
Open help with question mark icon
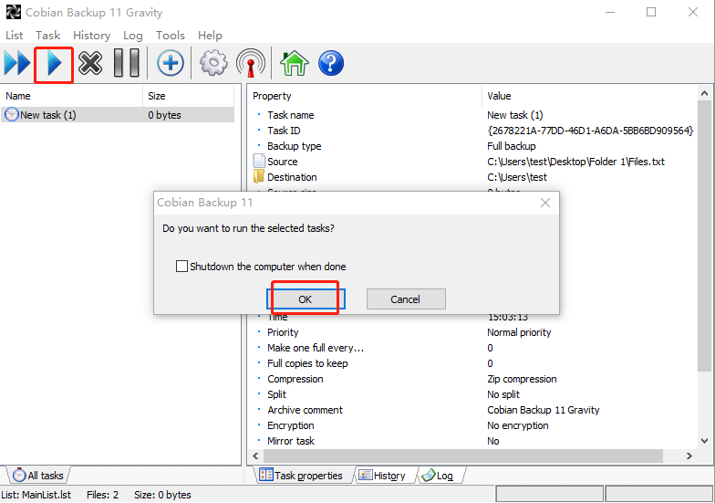tap(330, 63)
